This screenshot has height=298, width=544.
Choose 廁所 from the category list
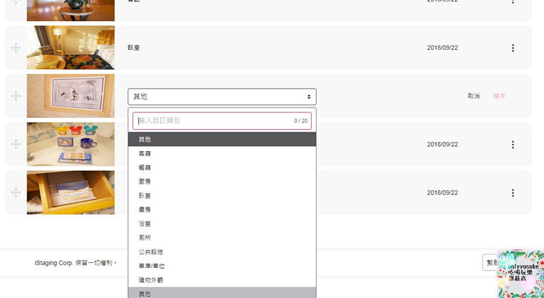click(222, 238)
